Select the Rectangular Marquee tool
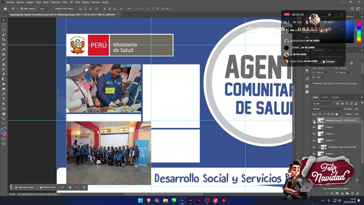This screenshot has height=205, width=364. click(x=4, y=25)
